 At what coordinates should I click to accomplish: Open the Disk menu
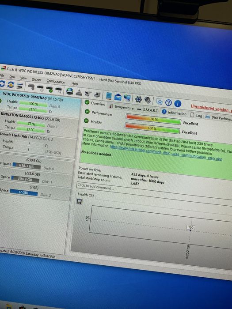coord(12,77)
